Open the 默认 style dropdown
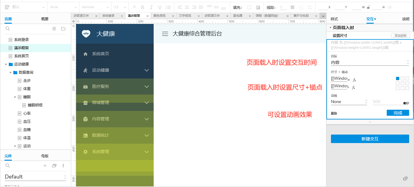Screen dimensions: 414x187 click(28, 7)
